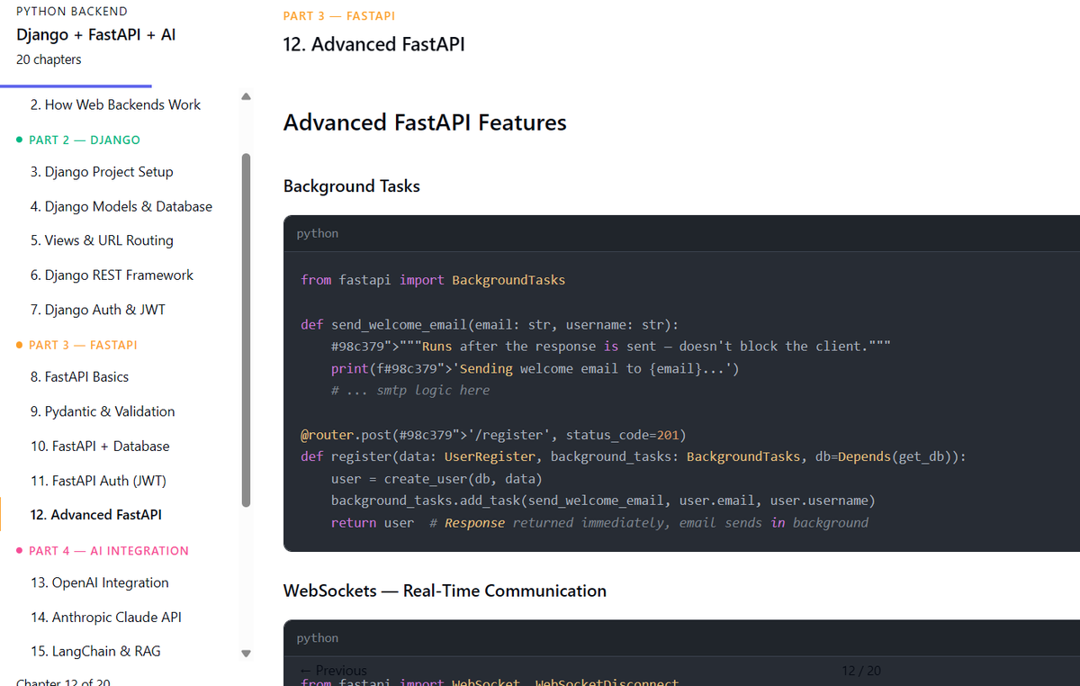This screenshot has width=1080, height=686.
Task: Open 8. FastAPI Basics chapter
Action: pos(79,377)
